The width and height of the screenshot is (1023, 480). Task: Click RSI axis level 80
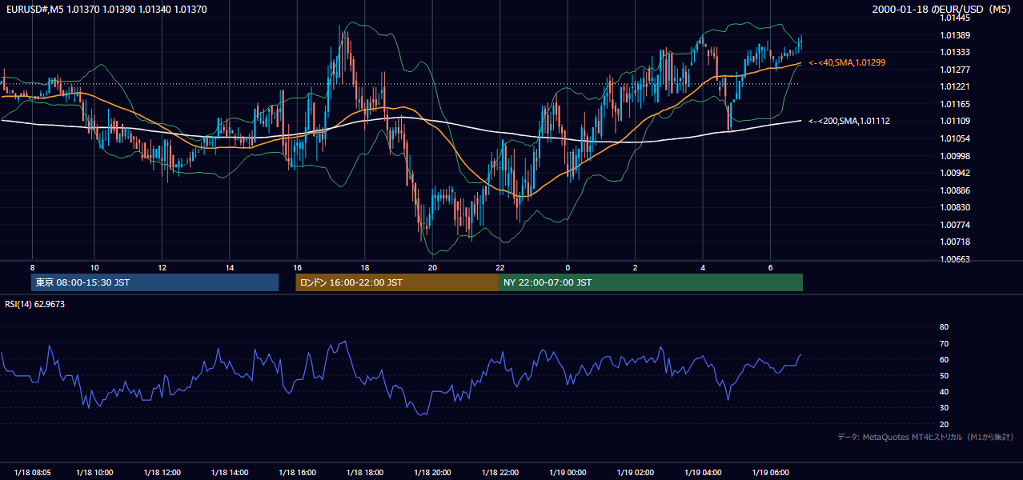(944, 327)
